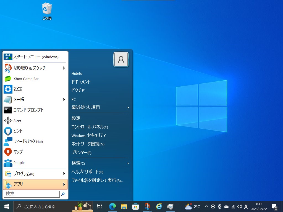
Task: Open network Wi-Fi tray icon
Action: 233,207
